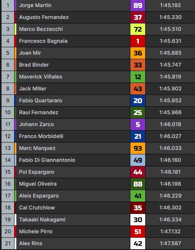
Task: Click the white number 30 badge
Action: [x=138, y=220]
